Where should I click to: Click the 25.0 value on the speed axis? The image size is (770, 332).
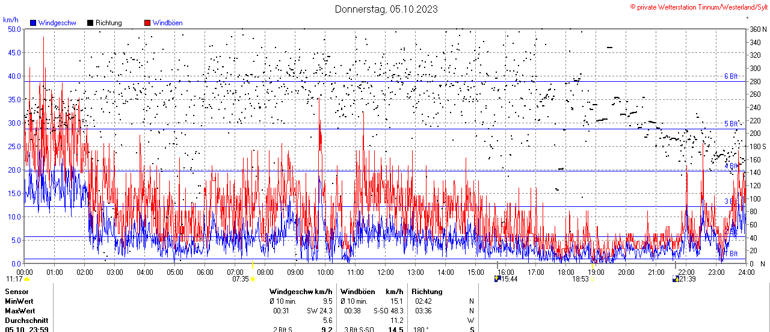(14, 146)
